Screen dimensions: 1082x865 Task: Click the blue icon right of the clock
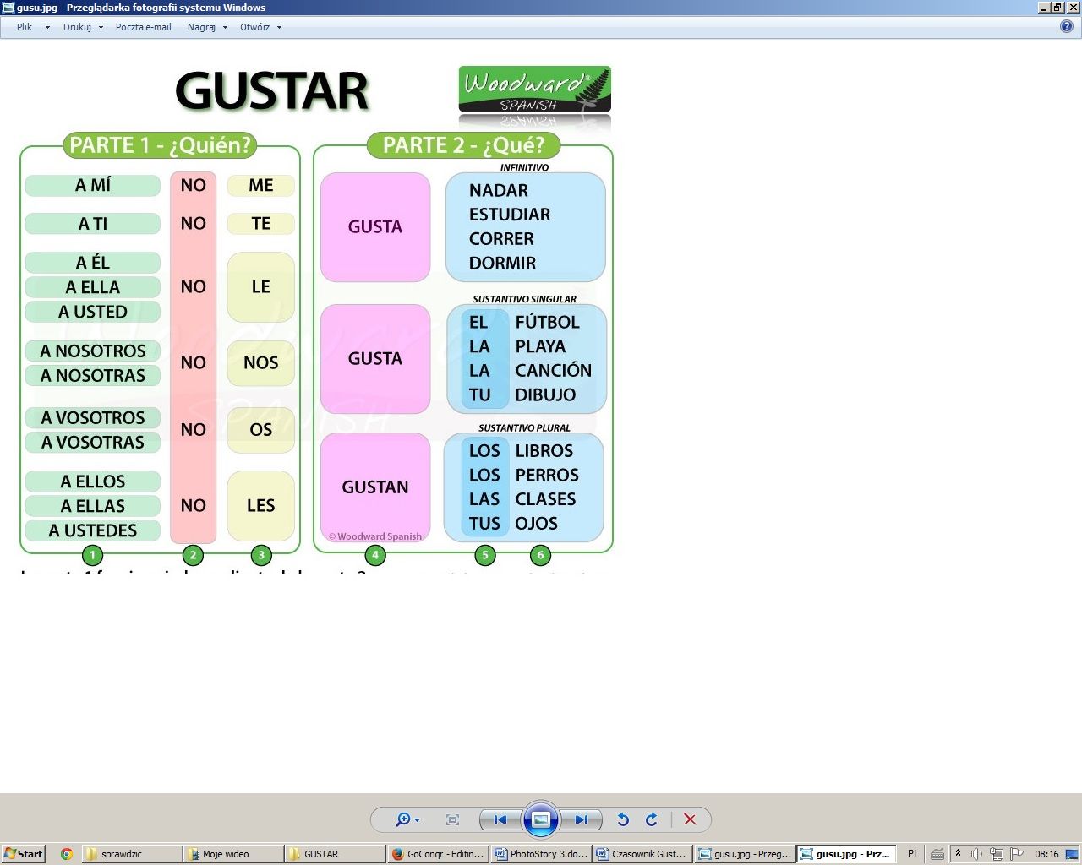coord(1073,854)
